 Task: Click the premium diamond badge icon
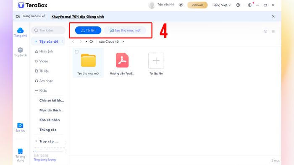[181, 5]
